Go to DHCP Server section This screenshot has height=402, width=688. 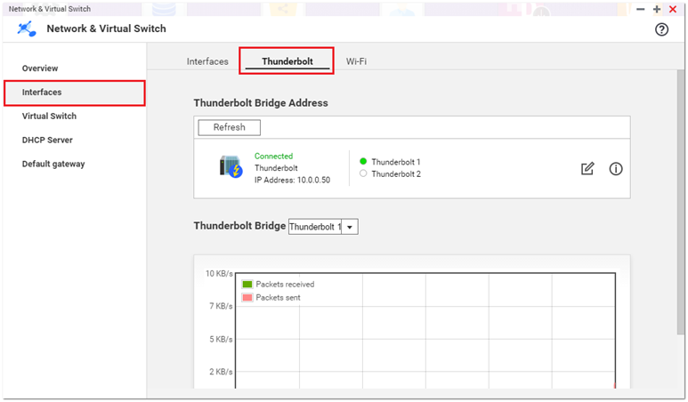tap(47, 140)
